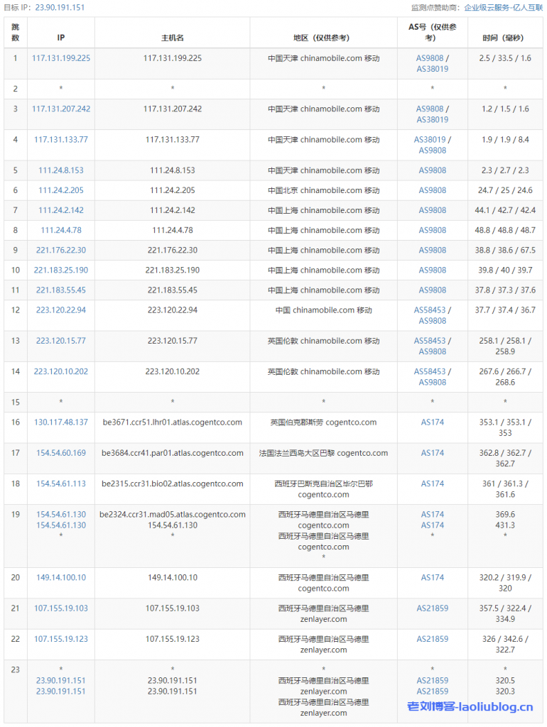Click AS38019 link in hop 1 row

432,69
